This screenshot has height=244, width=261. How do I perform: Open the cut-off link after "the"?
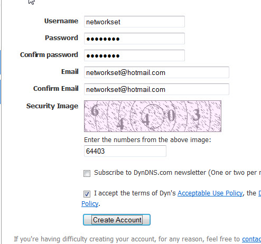click(259, 193)
